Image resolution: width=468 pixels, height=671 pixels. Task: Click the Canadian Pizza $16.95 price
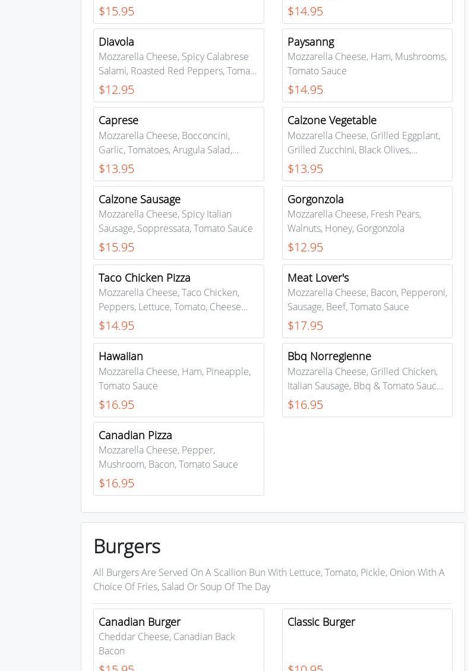[116, 483]
